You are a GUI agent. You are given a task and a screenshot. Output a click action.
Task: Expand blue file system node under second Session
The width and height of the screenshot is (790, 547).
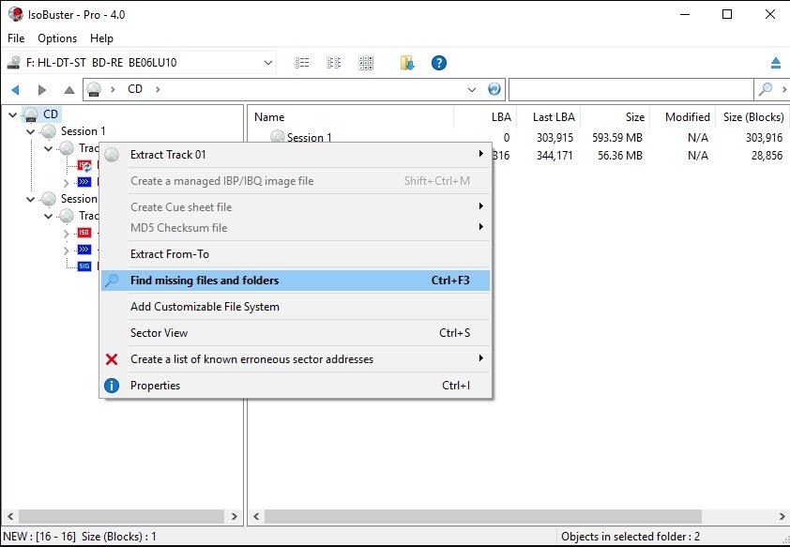[x=67, y=251]
